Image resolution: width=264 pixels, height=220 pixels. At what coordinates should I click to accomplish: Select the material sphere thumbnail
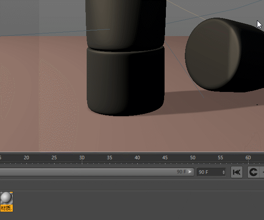coord(7,198)
